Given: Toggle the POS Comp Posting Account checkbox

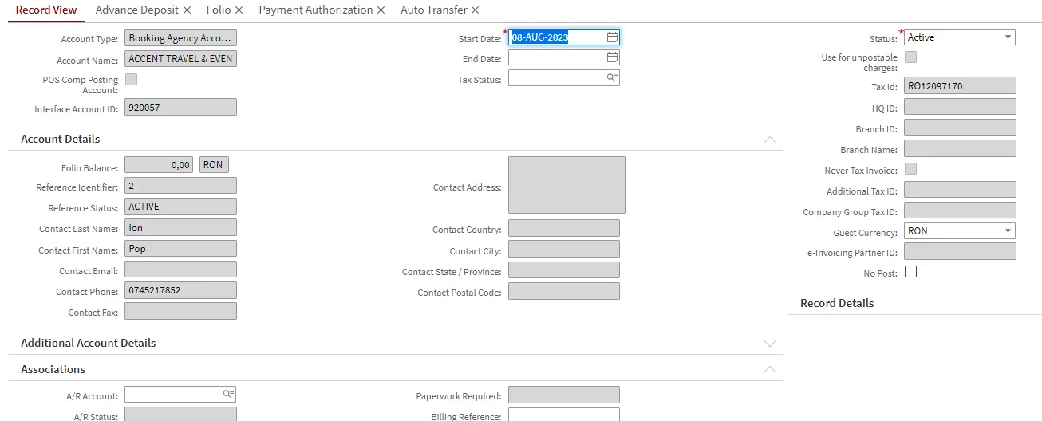Looking at the screenshot, I should click(131, 79).
